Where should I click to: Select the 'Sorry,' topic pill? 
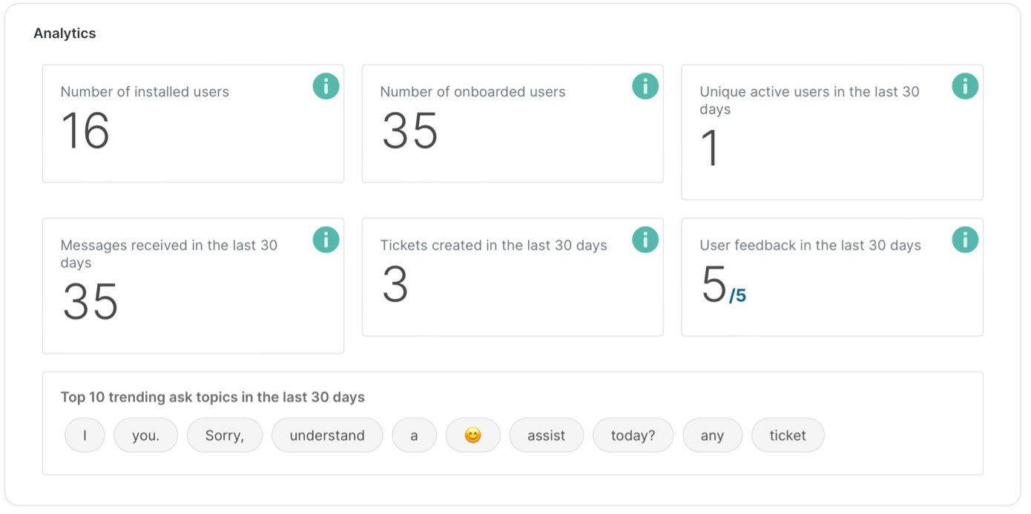(x=225, y=435)
